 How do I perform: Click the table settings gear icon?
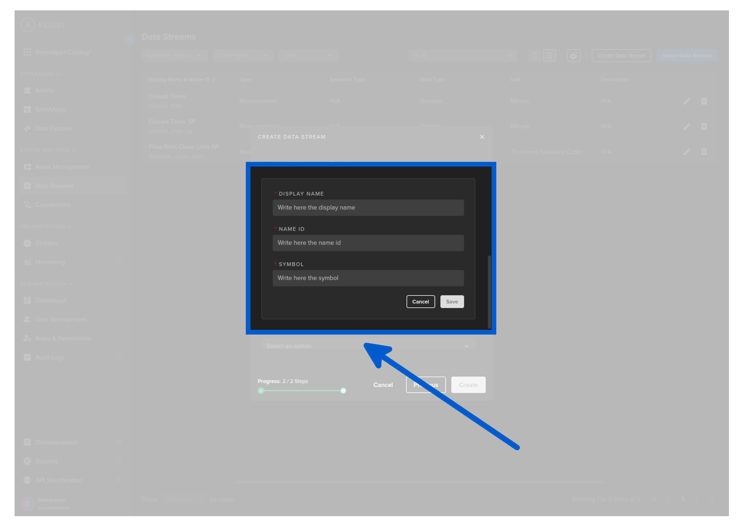point(574,56)
